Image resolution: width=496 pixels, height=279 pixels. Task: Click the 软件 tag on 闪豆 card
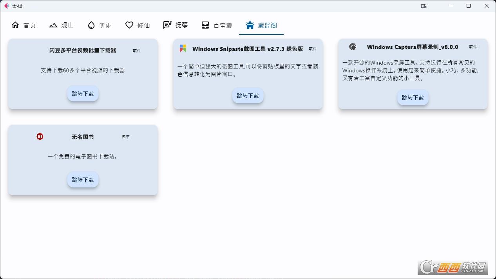click(137, 50)
